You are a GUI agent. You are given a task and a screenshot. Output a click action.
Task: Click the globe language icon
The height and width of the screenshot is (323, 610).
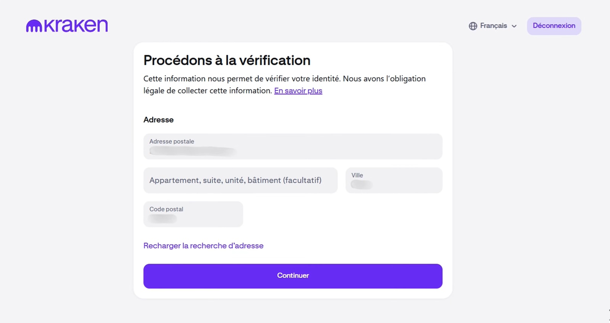coord(473,26)
